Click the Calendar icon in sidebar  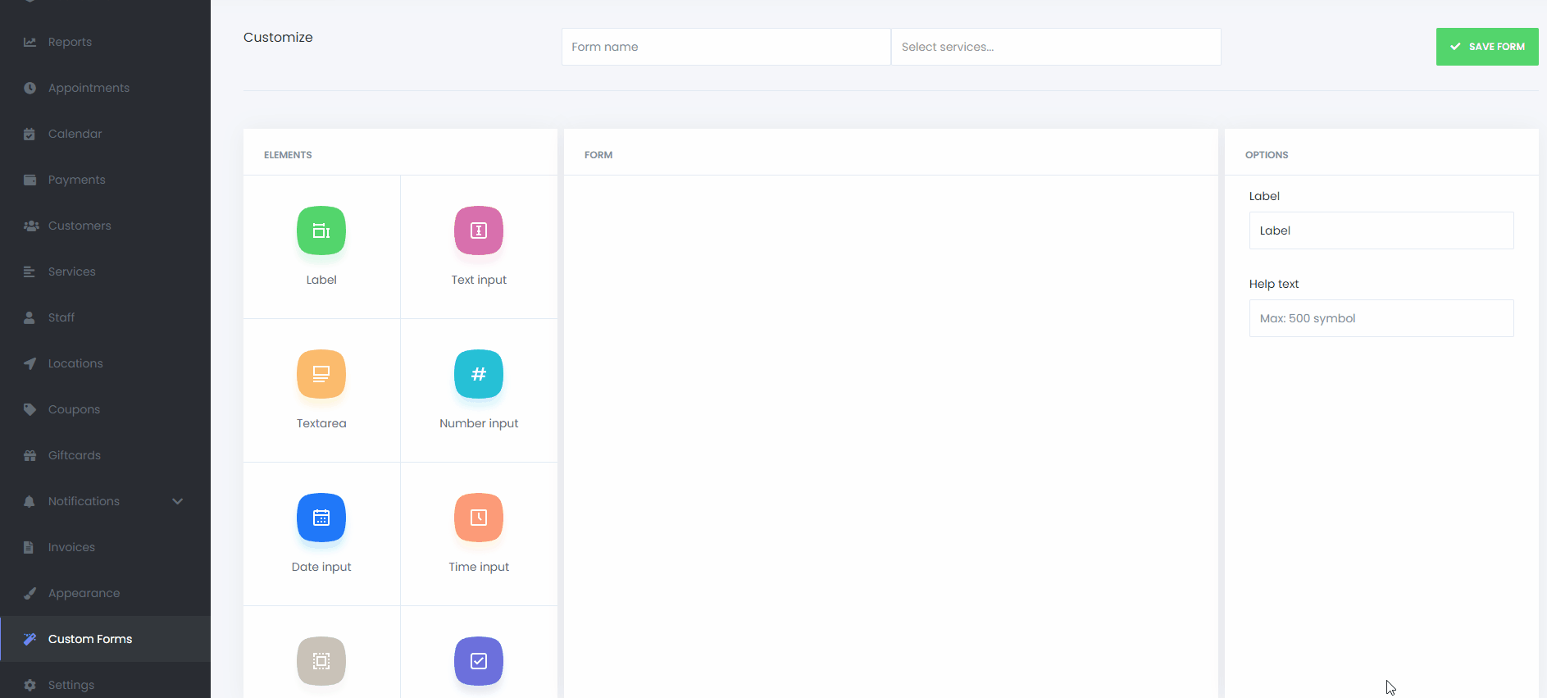click(x=30, y=134)
